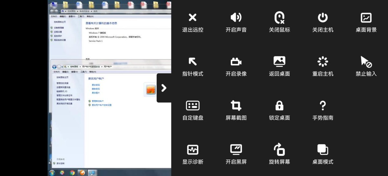Capture a screenshot with 屏幕截图
The height and width of the screenshot is (176, 388).
(236, 111)
